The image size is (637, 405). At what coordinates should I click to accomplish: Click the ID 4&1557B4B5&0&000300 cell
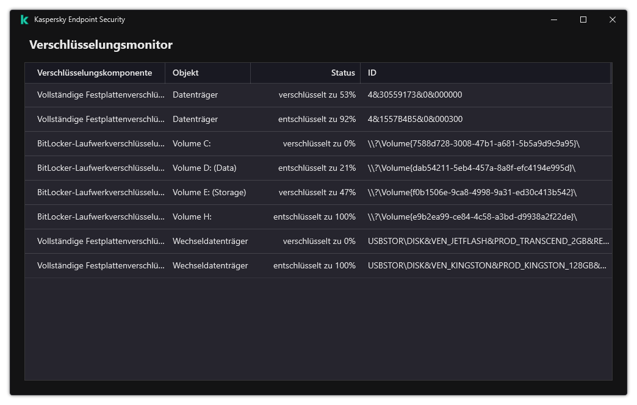coord(415,119)
